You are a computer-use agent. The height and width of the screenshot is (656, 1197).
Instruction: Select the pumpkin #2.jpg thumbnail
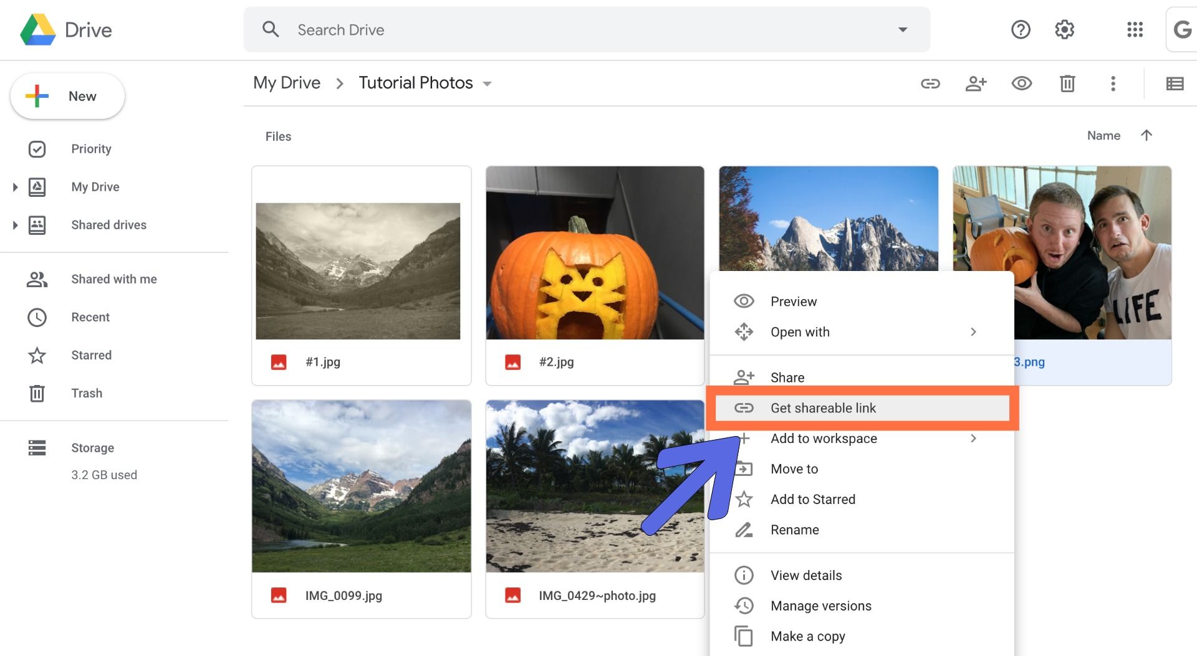click(595, 253)
